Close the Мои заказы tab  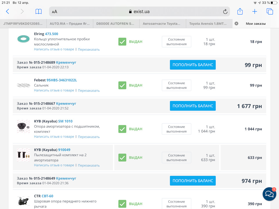tap(236, 24)
